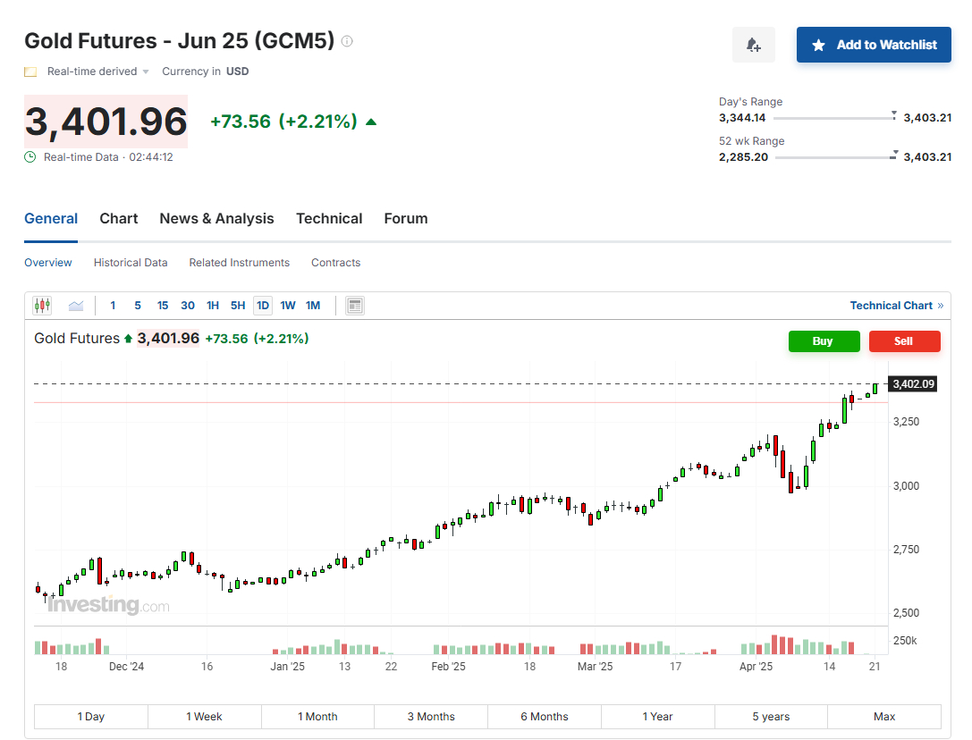
Task: Click the flag icon beside Real-time derived
Action: pyautogui.click(x=30, y=71)
